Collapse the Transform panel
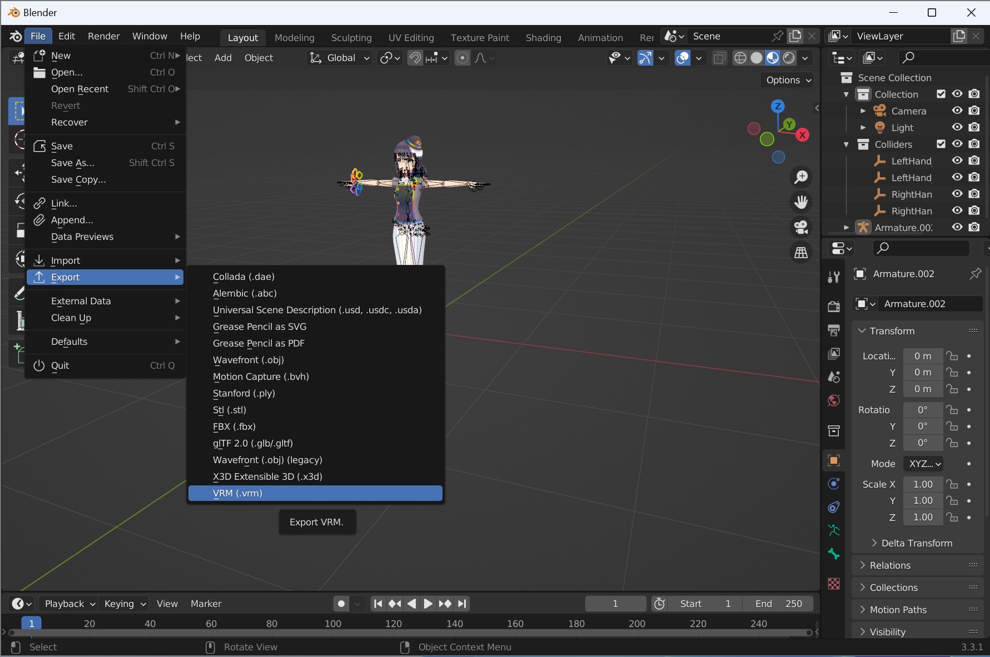The image size is (990, 657). click(917, 331)
